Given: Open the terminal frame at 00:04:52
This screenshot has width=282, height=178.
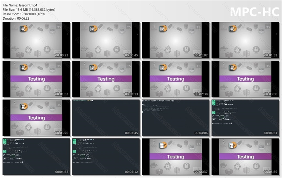Looking at the screenshot, I should [36, 157].
